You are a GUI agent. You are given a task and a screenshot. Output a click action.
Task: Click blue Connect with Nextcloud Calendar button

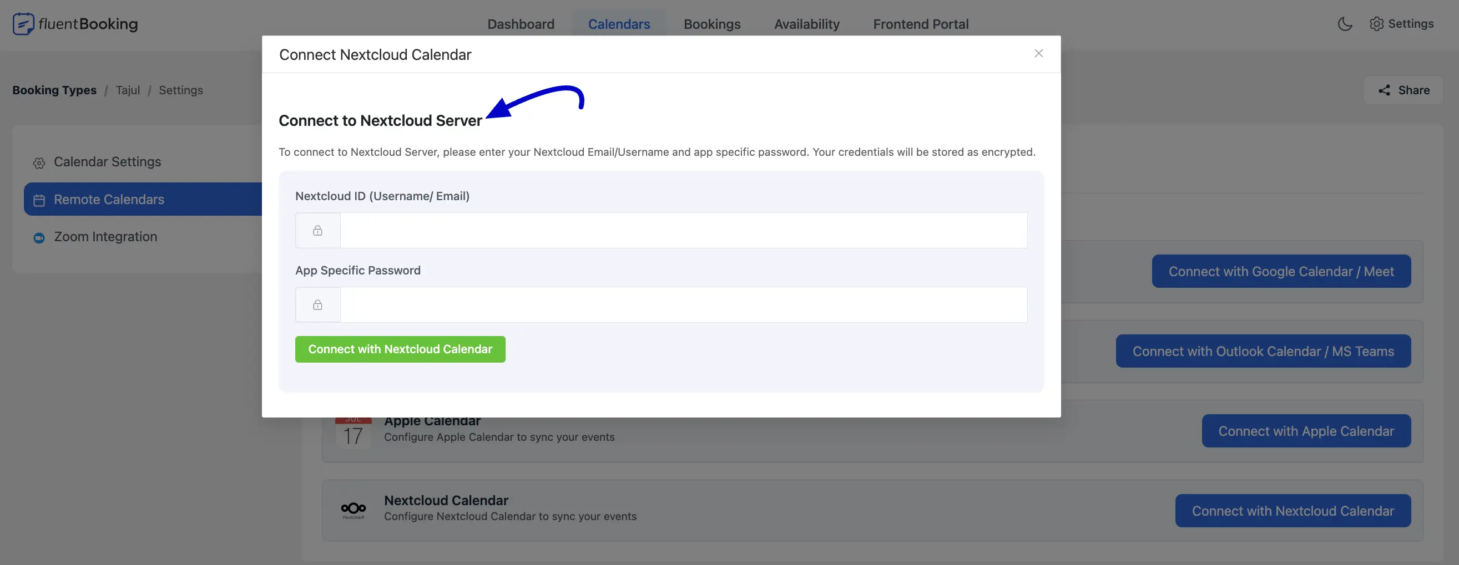pos(1293,511)
